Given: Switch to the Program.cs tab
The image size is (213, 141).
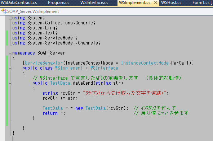Looking at the screenshot, I should tap(58, 3).
